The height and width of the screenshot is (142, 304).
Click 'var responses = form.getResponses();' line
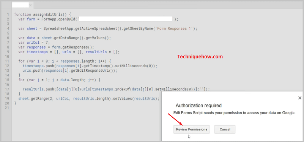pyautogui.click(x=56, y=47)
